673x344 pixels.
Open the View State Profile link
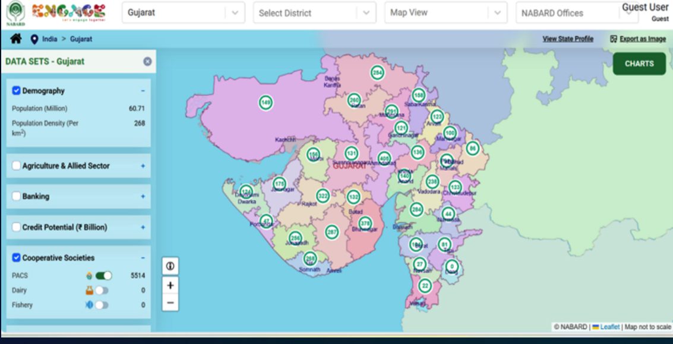coord(567,39)
